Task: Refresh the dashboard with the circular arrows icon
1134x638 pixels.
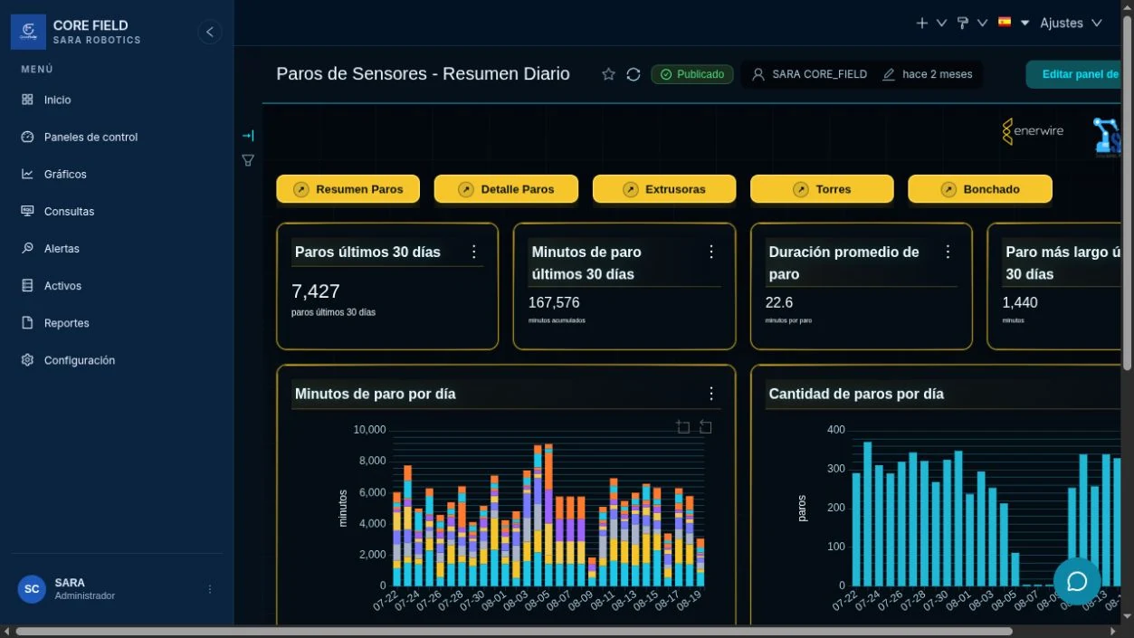Action: coord(634,74)
